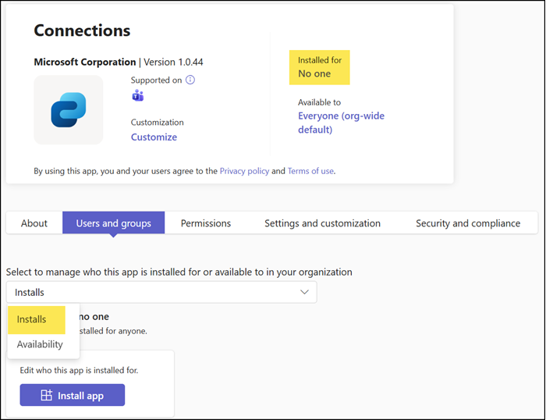Click the Microsoft Corporation publisher name

84,62
